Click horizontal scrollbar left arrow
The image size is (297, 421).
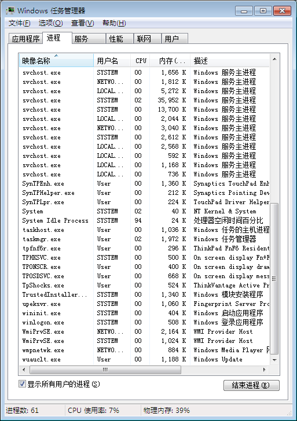24,370
